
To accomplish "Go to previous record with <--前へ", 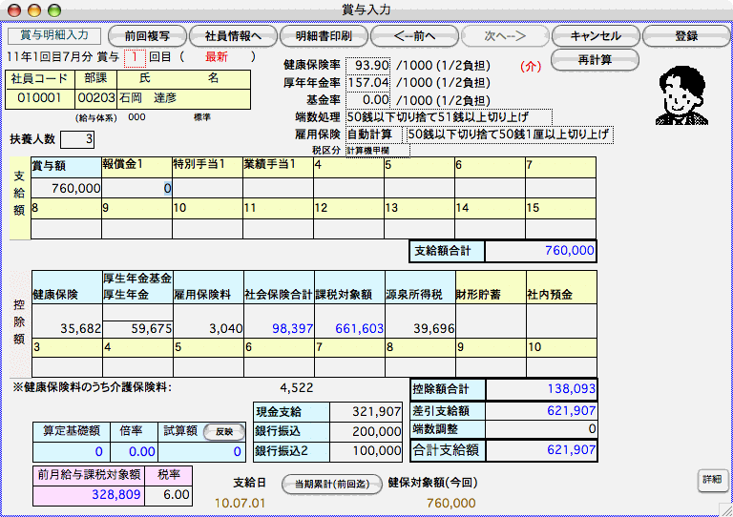I will pos(411,35).
